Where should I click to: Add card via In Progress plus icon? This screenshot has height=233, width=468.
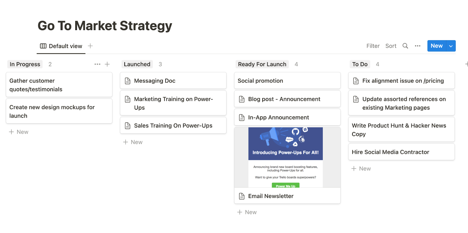107,64
